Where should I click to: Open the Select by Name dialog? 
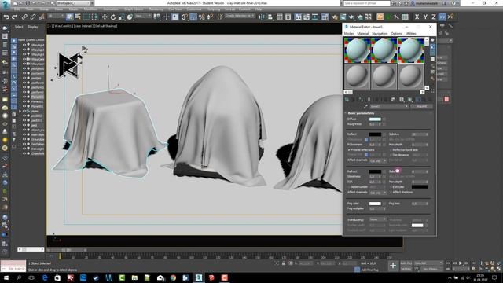(78, 17)
